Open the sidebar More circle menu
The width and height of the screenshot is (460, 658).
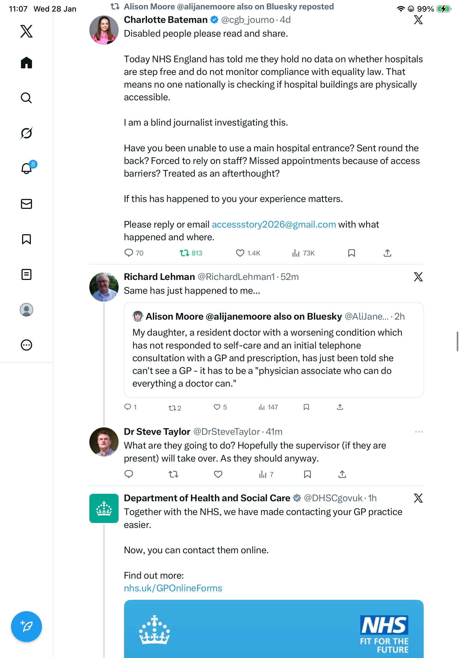click(26, 345)
